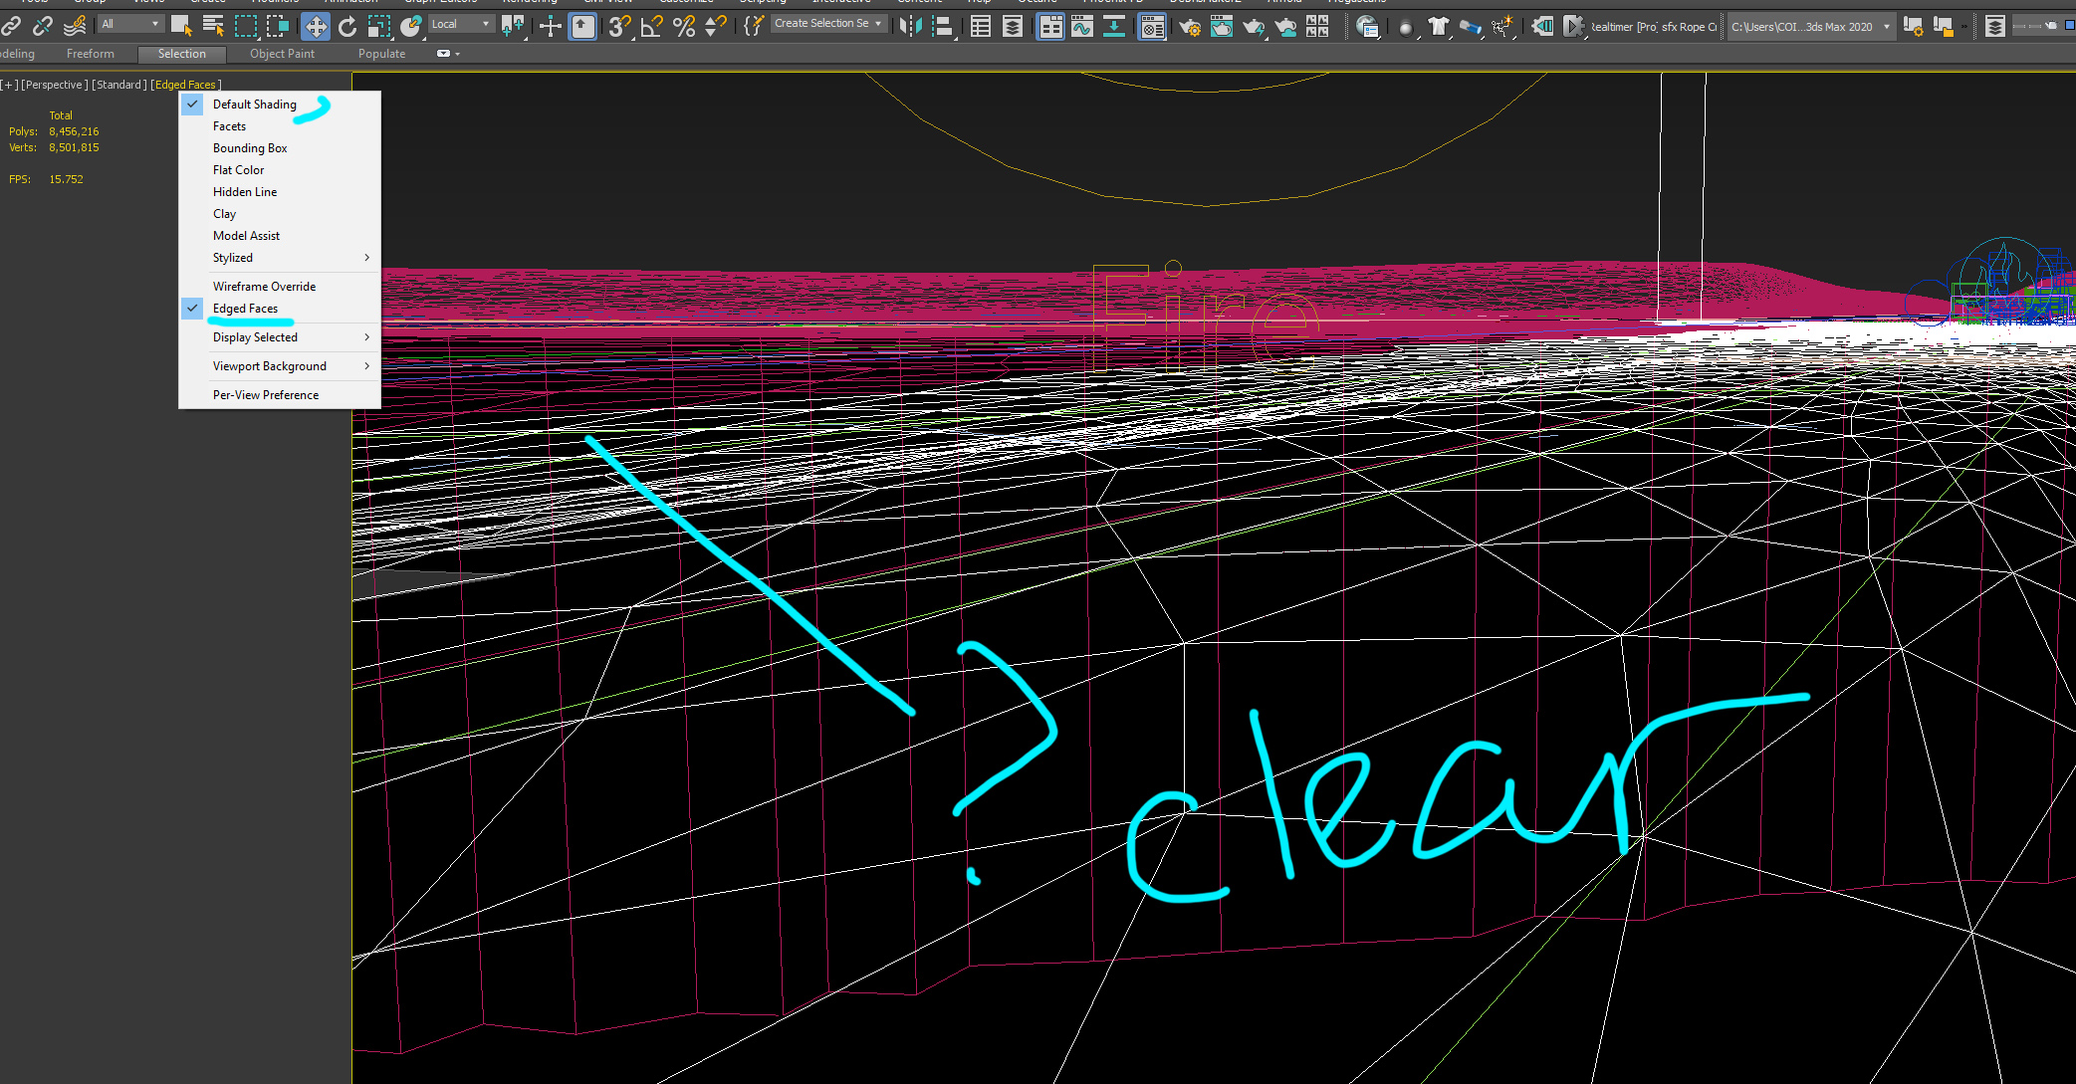Open Render Setup teapot icon
The image size is (2076, 1084).
tap(1189, 27)
